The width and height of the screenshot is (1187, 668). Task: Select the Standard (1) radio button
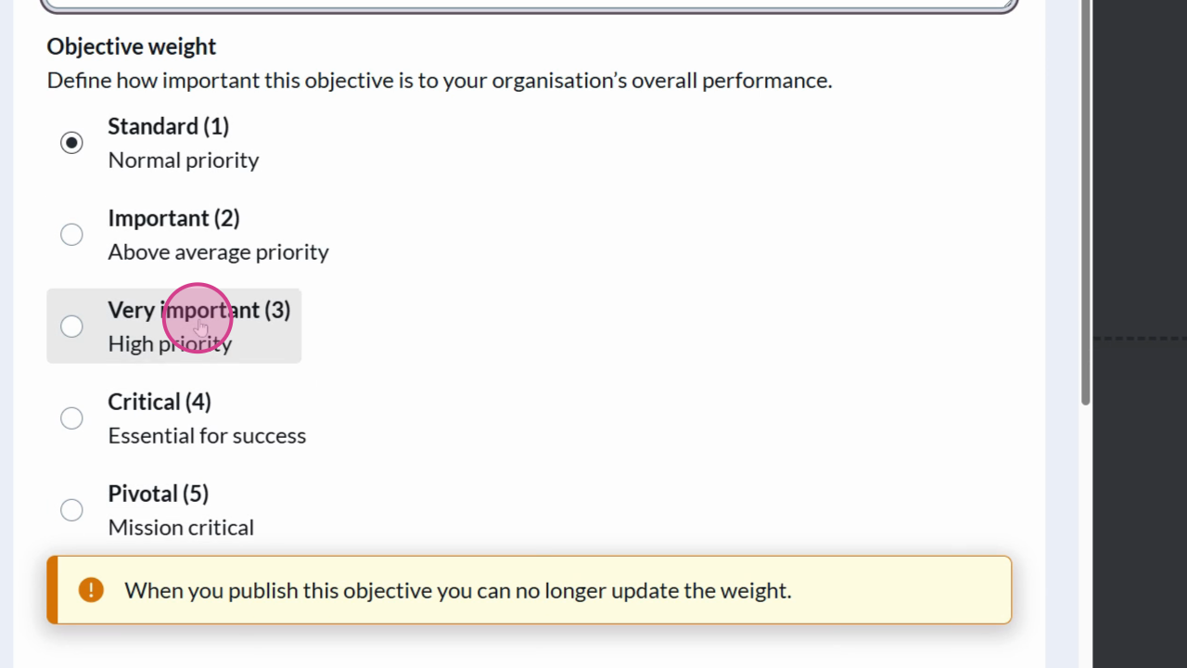pyautogui.click(x=71, y=143)
